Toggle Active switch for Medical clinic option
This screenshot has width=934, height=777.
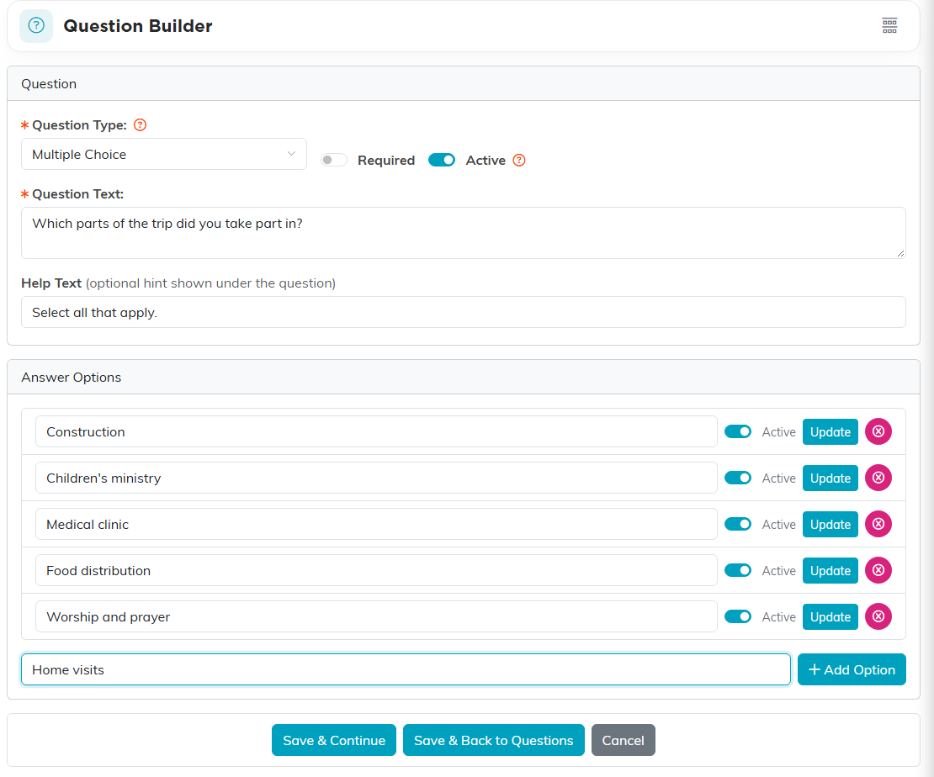pyautogui.click(x=737, y=524)
